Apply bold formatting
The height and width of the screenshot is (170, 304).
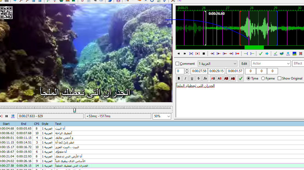(179, 78)
